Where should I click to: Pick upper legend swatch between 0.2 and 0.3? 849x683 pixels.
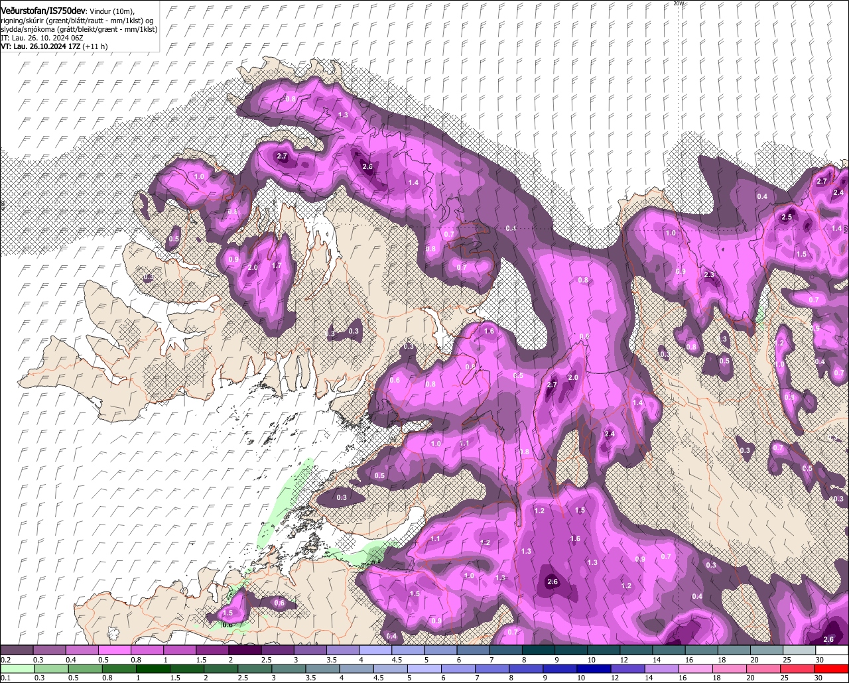[17, 651]
